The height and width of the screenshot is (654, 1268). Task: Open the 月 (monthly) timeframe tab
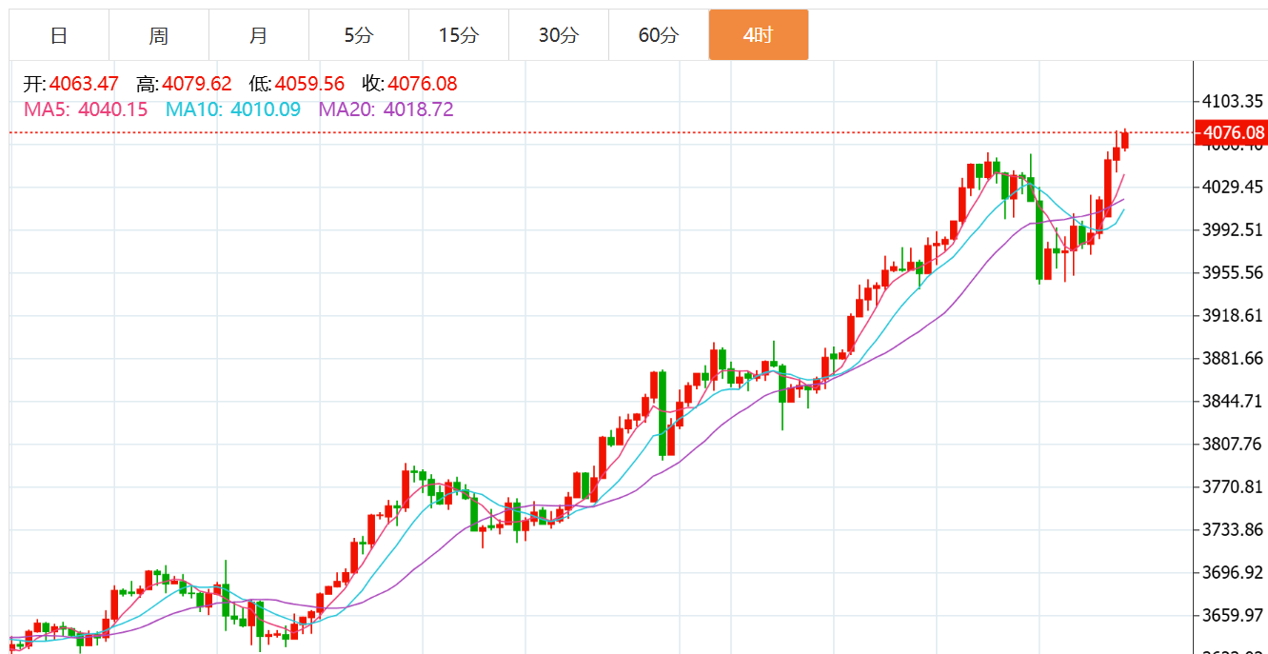[259, 35]
